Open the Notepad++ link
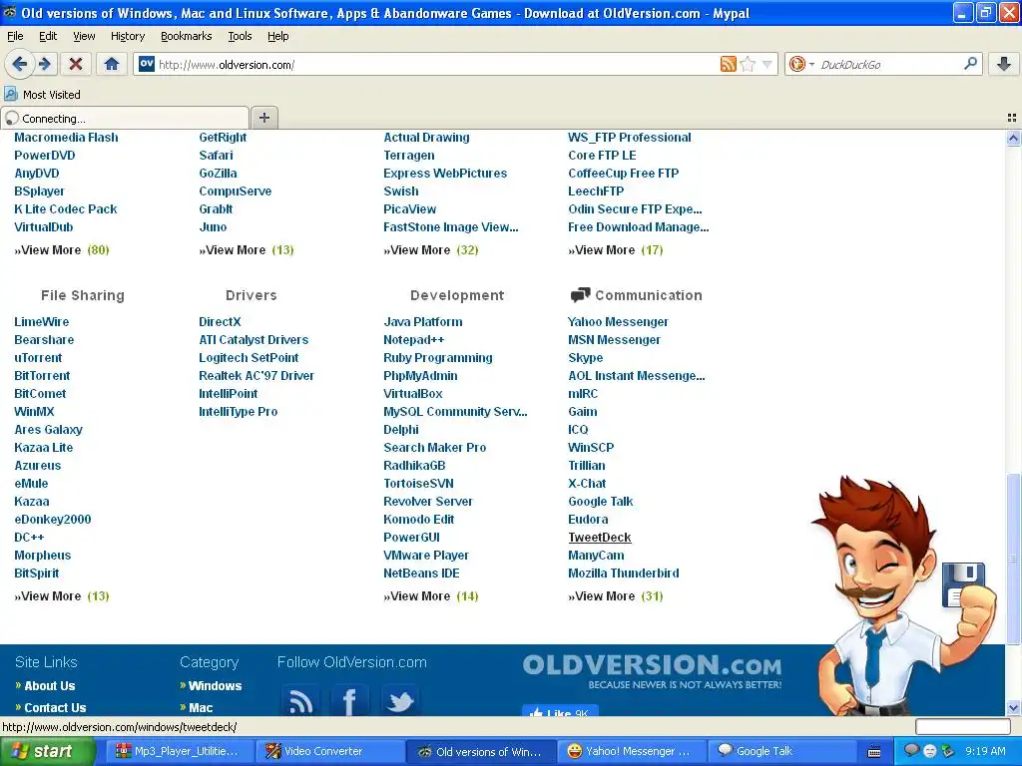The height and width of the screenshot is (766, 1022). (x=413, y=340)
